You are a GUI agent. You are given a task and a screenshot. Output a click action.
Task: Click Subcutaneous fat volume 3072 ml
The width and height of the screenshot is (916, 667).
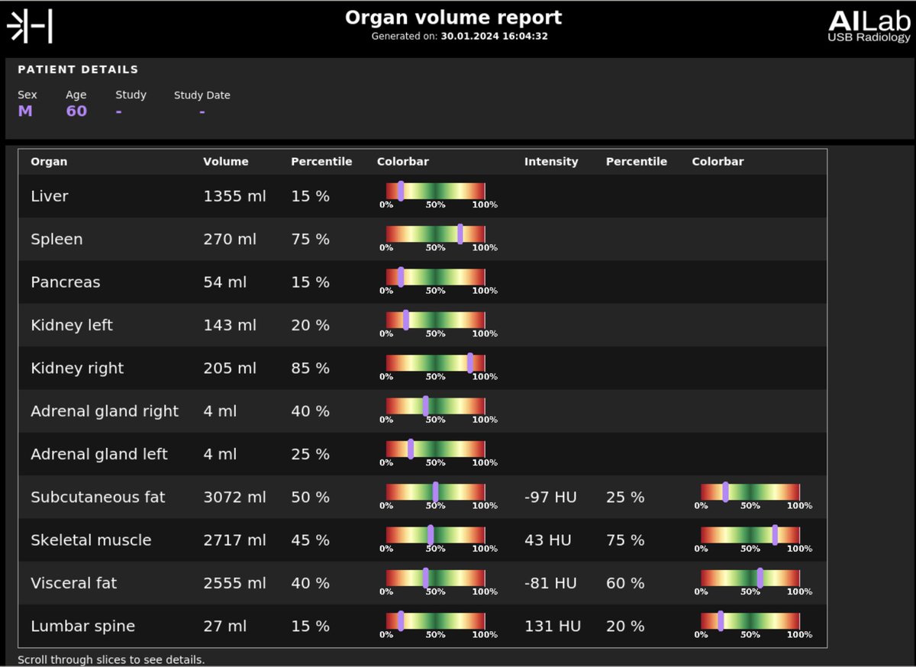tap(234, 497)
